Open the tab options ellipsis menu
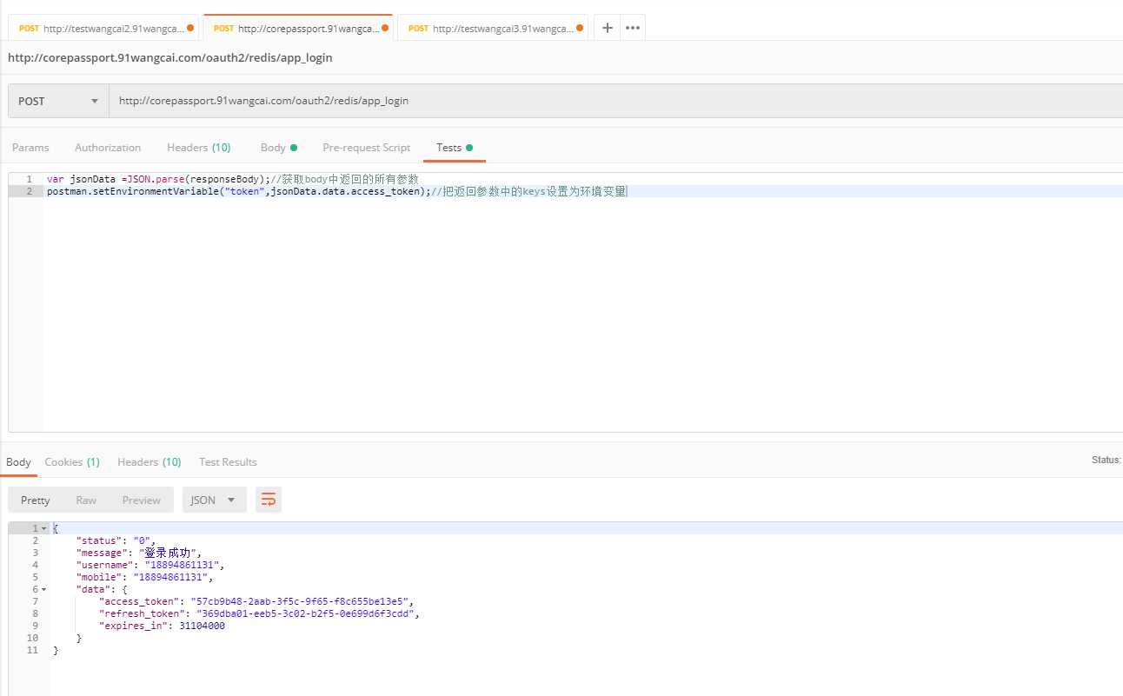 click(x=633, y=28)
